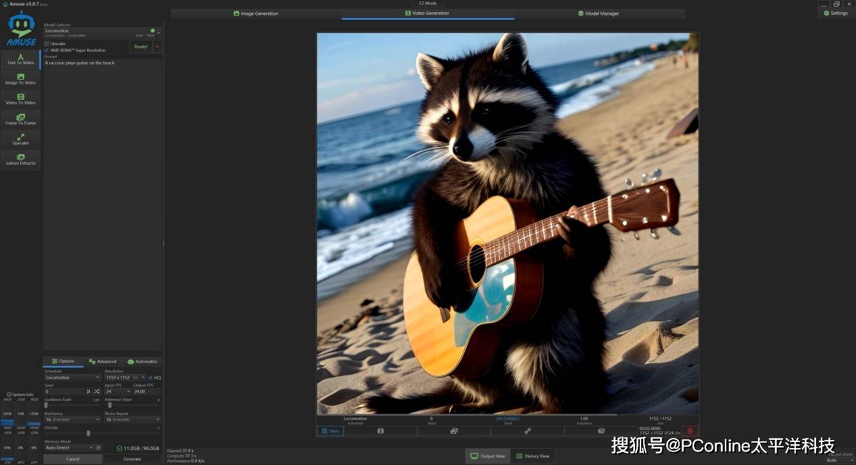Switch to History View

point(532,456)
